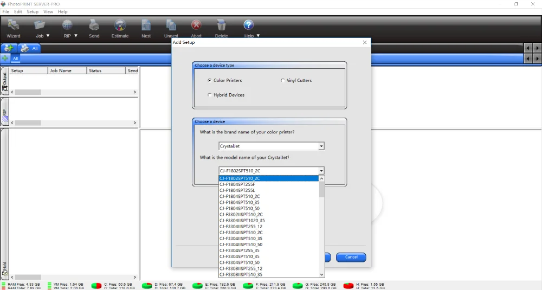Click the Cancel button
Viewport: 542px width, 290px height.
coord(351,257)
